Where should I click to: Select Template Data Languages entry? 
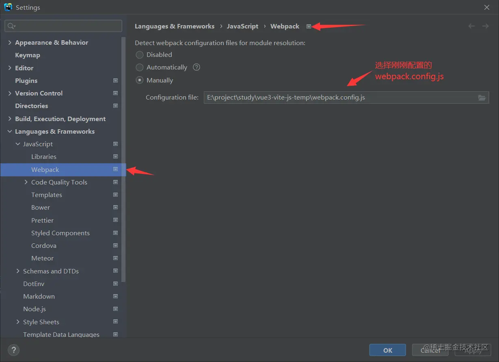pyautogui.click(x=61, y=334)
